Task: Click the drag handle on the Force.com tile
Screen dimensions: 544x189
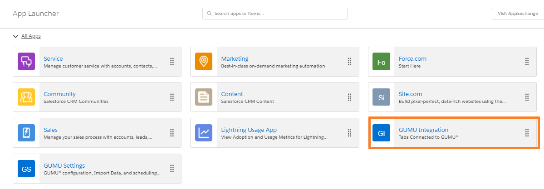Action: pyautogui.click(x=527, y=62)
